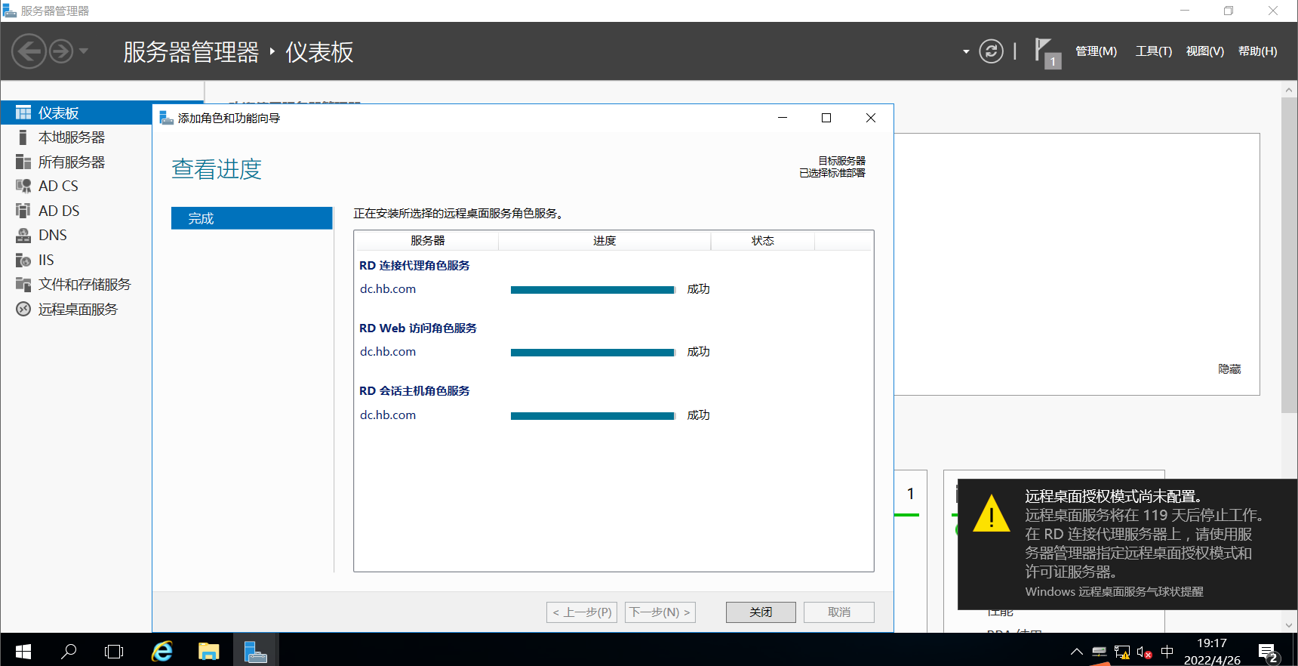
Task: Click the network icon in the system tray
Action: coord(1122,652)
